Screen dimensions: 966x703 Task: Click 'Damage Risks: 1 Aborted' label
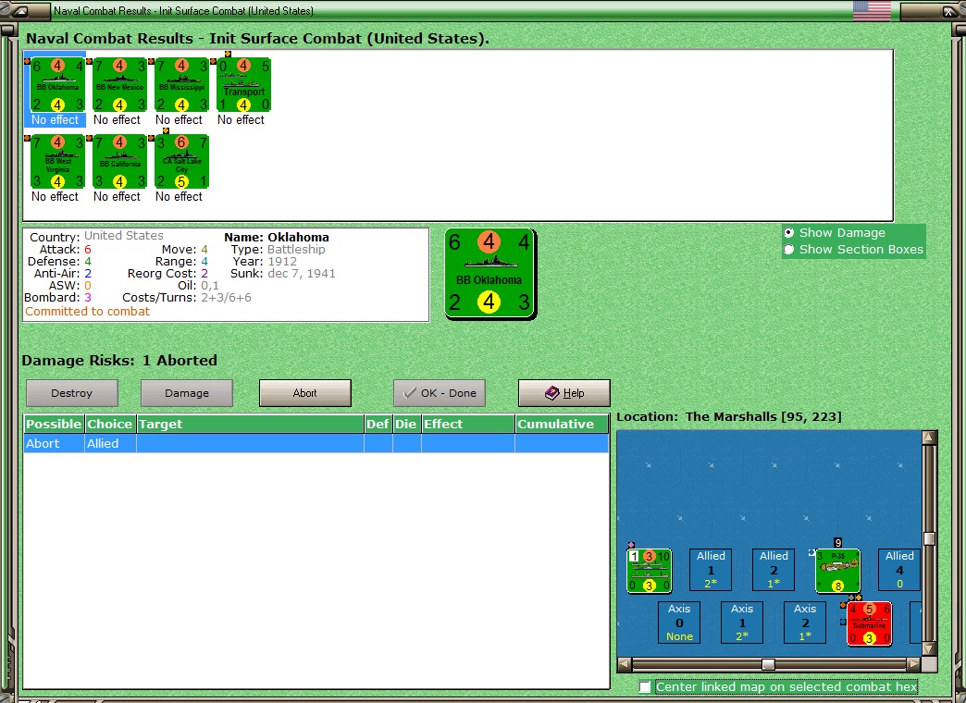point(119,361)
